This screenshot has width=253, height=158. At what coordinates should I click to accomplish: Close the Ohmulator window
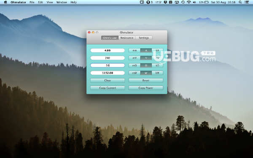(x=89, y=32)
